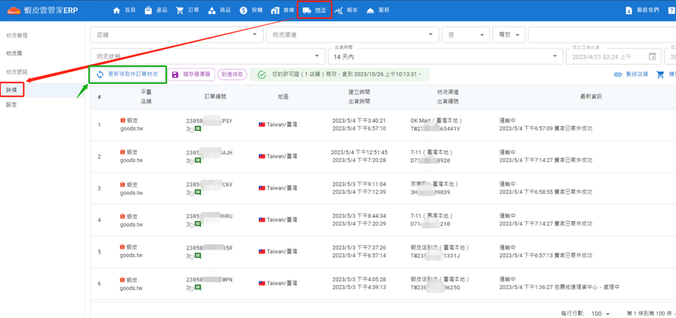The image size is (676, 318).
Task: Open the 首頁 home menu
Action: coord(124,10)
